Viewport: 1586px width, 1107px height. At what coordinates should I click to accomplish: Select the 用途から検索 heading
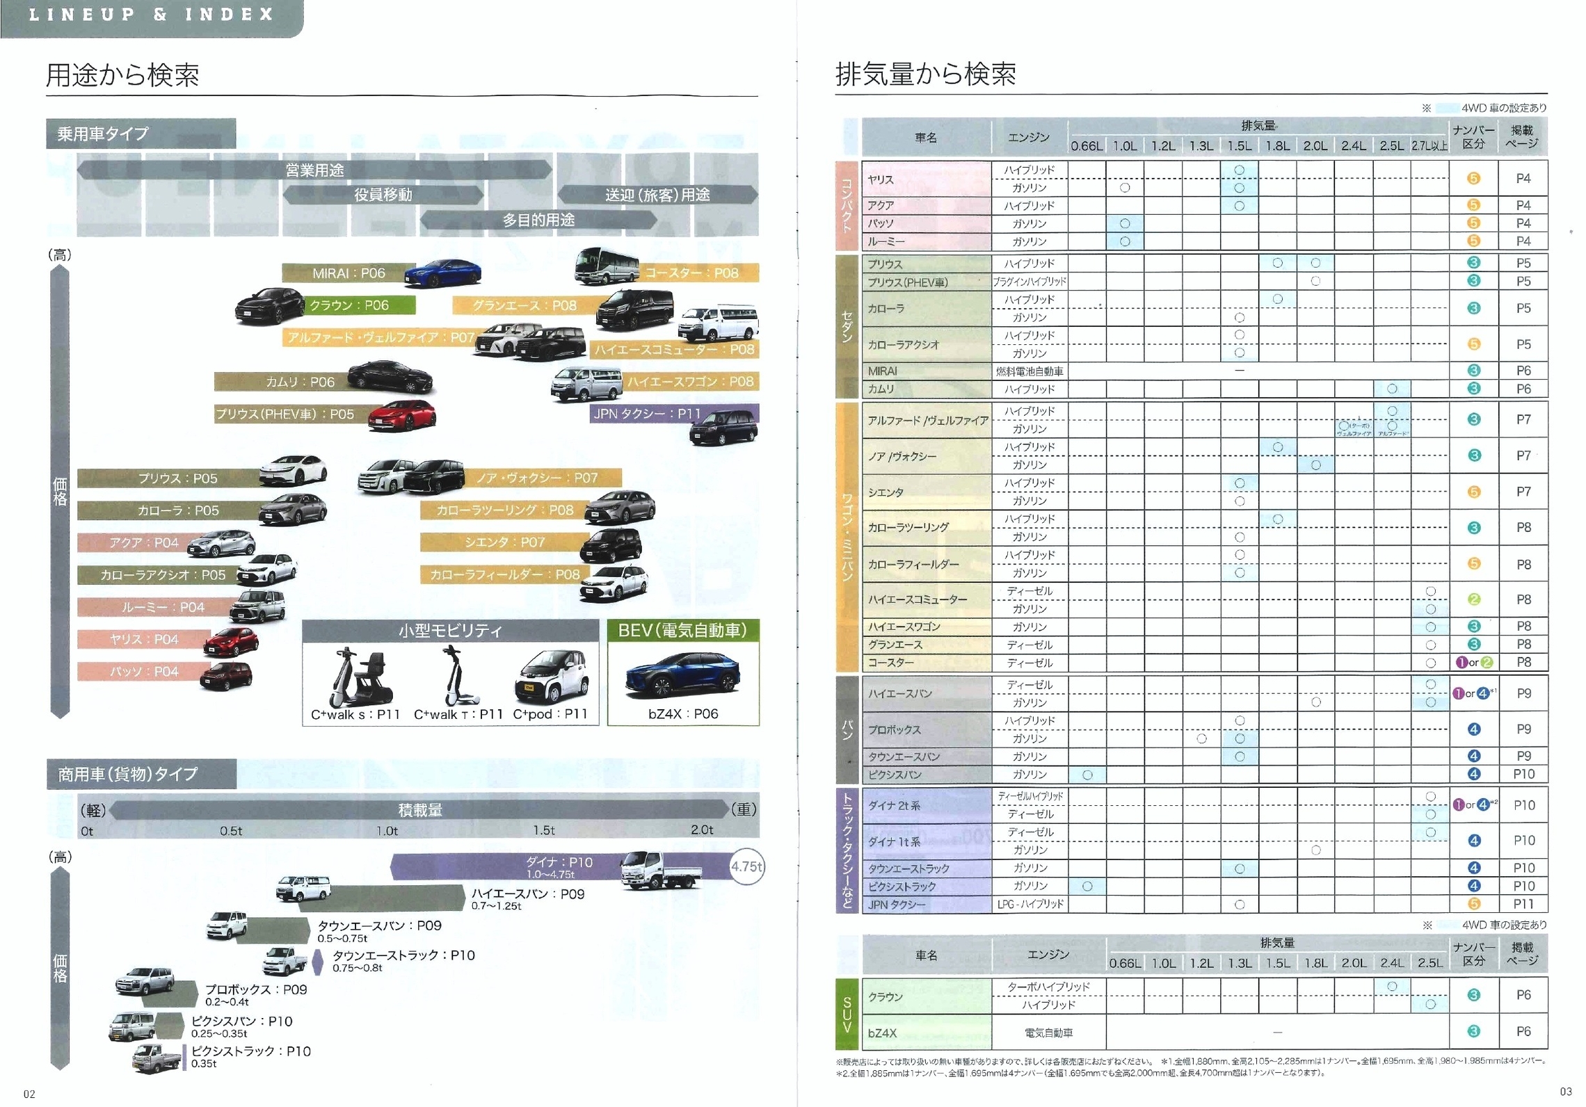tap(122, 75)
